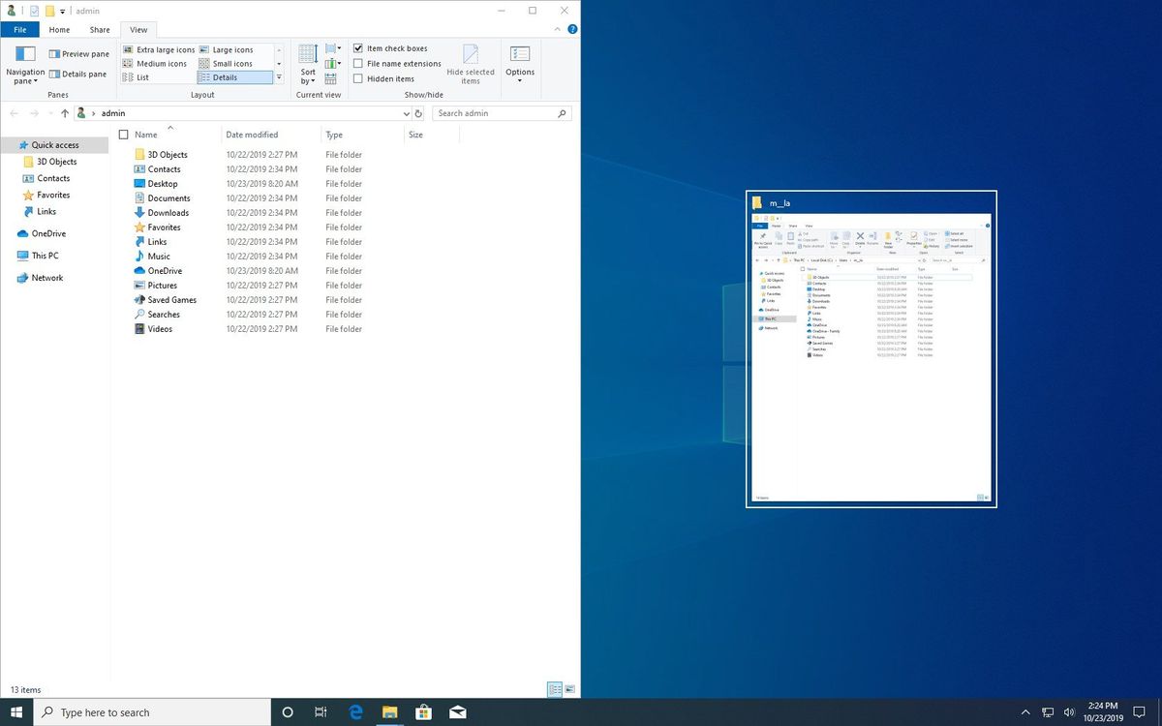This screenshot has height=726, width=1162.
Task: Open the Share tab
Action: click(99, 29)
